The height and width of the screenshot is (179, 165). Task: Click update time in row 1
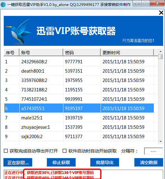point(123,62)
